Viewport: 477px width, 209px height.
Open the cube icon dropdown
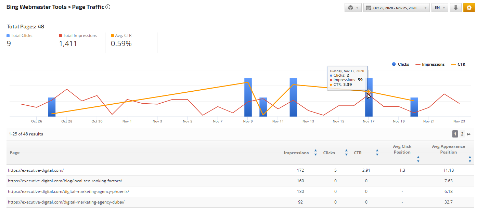tap(353, 8)
